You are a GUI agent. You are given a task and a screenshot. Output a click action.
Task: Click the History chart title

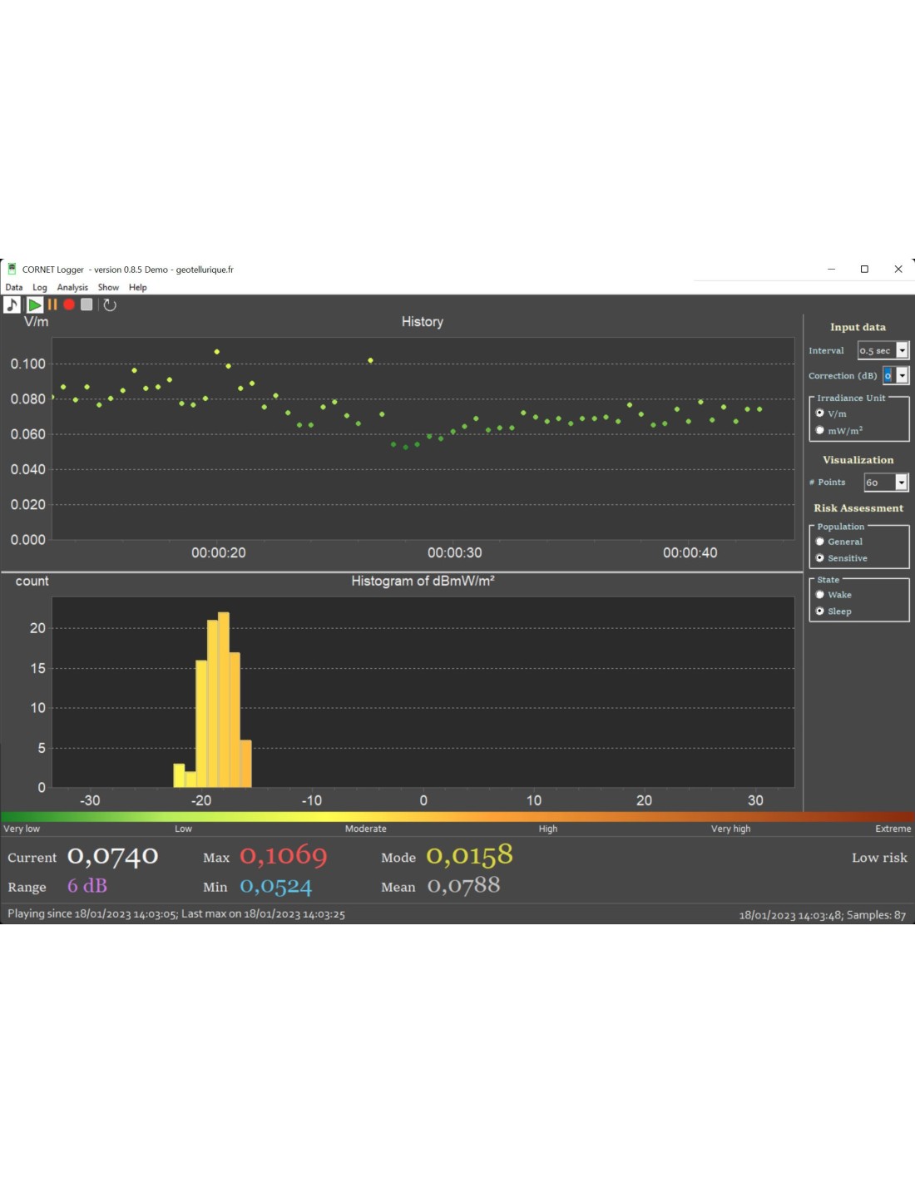[x=423, y=322]
